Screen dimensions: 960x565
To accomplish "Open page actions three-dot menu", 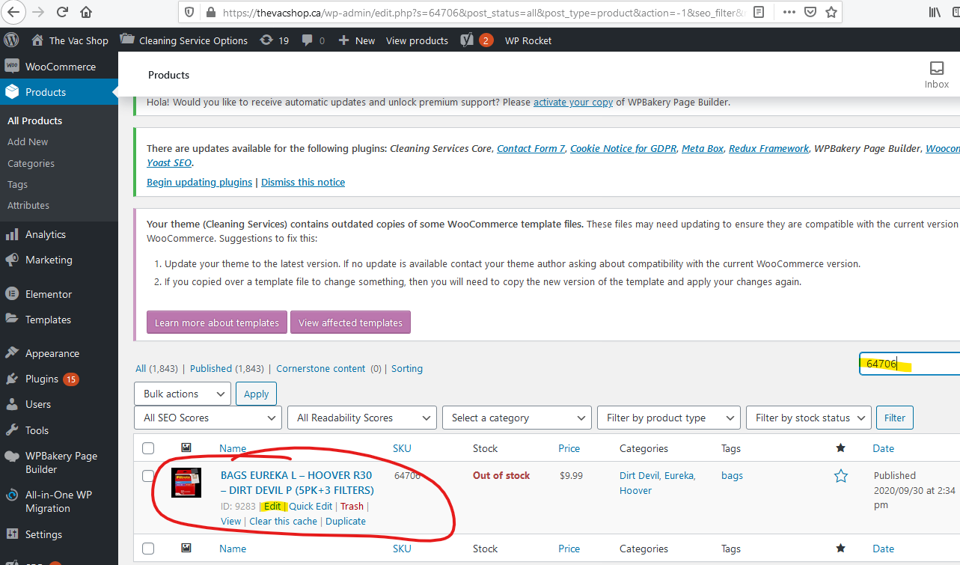I will (x=789, y=12).
